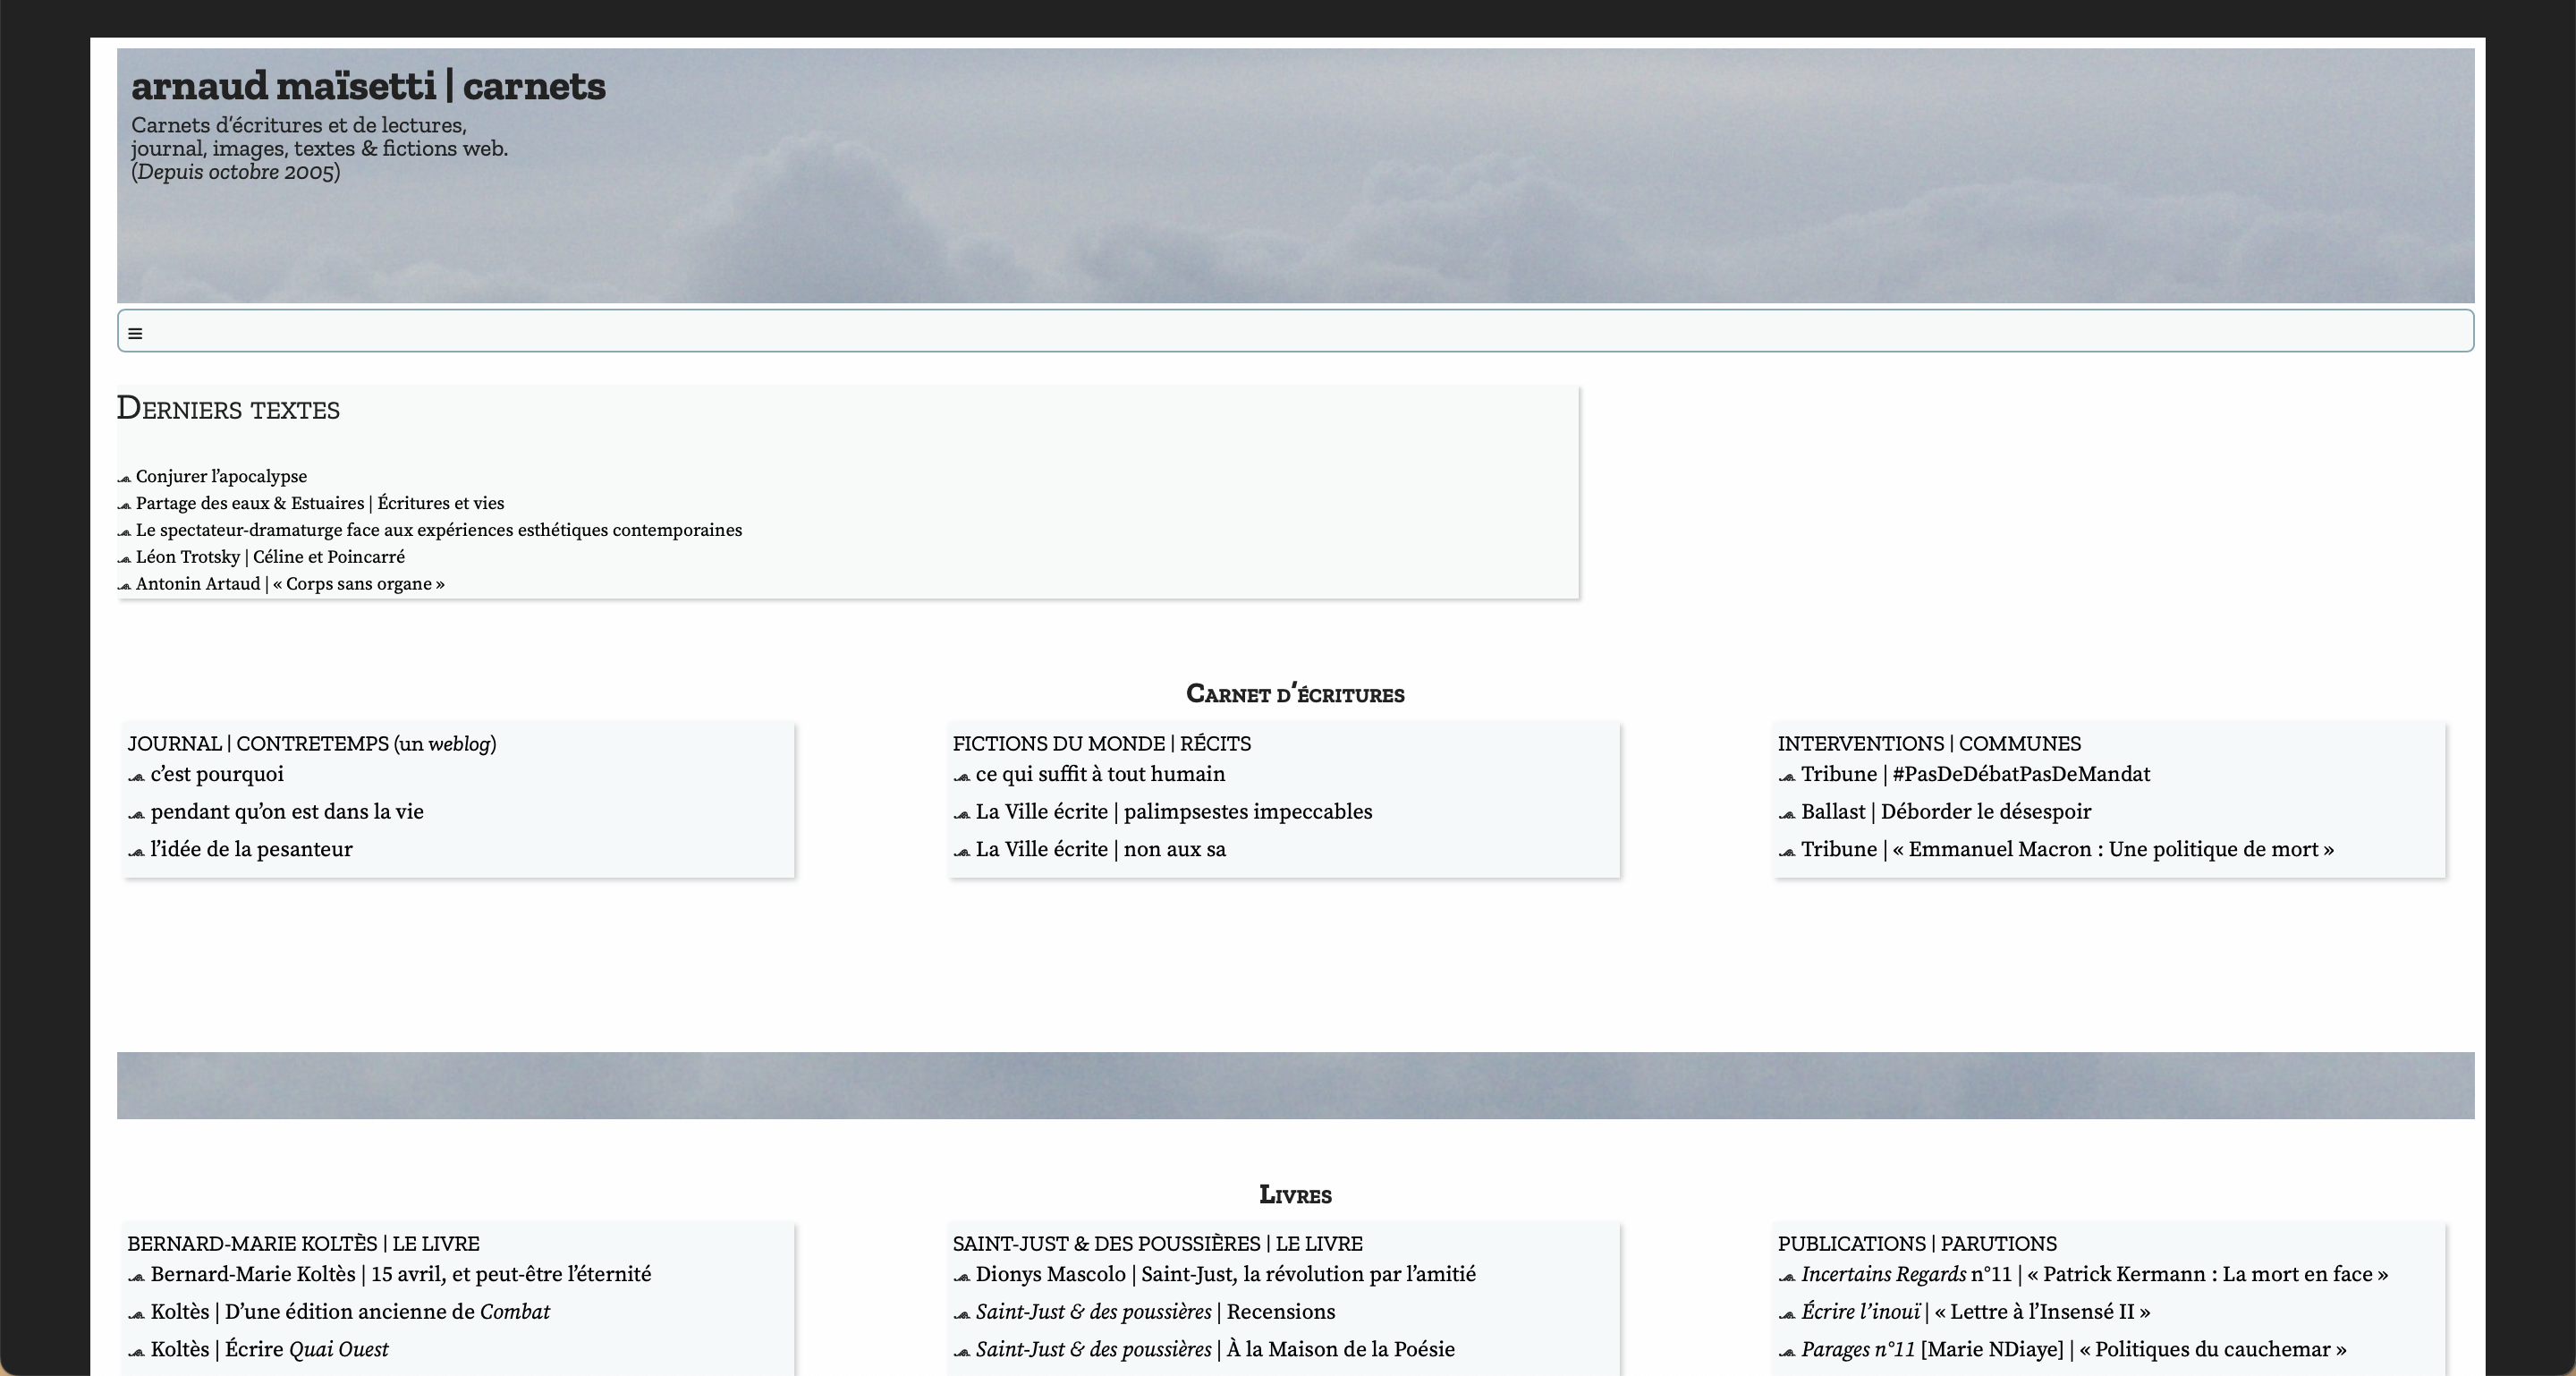Open Léon Trotsky | Céline et Poincarré
Viewport: 2576px width, 1376px height.
[270, 557]
